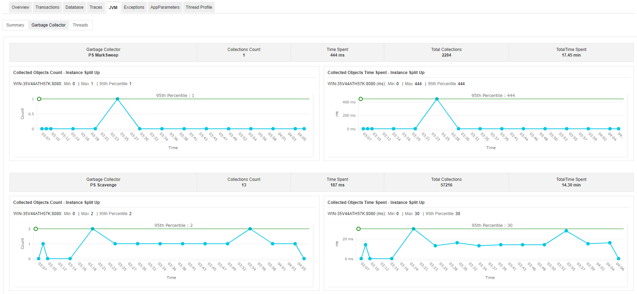Open the Threads sub-tab
The width and height of the screenshot is (637, 294).
click(x=80, y=25)
